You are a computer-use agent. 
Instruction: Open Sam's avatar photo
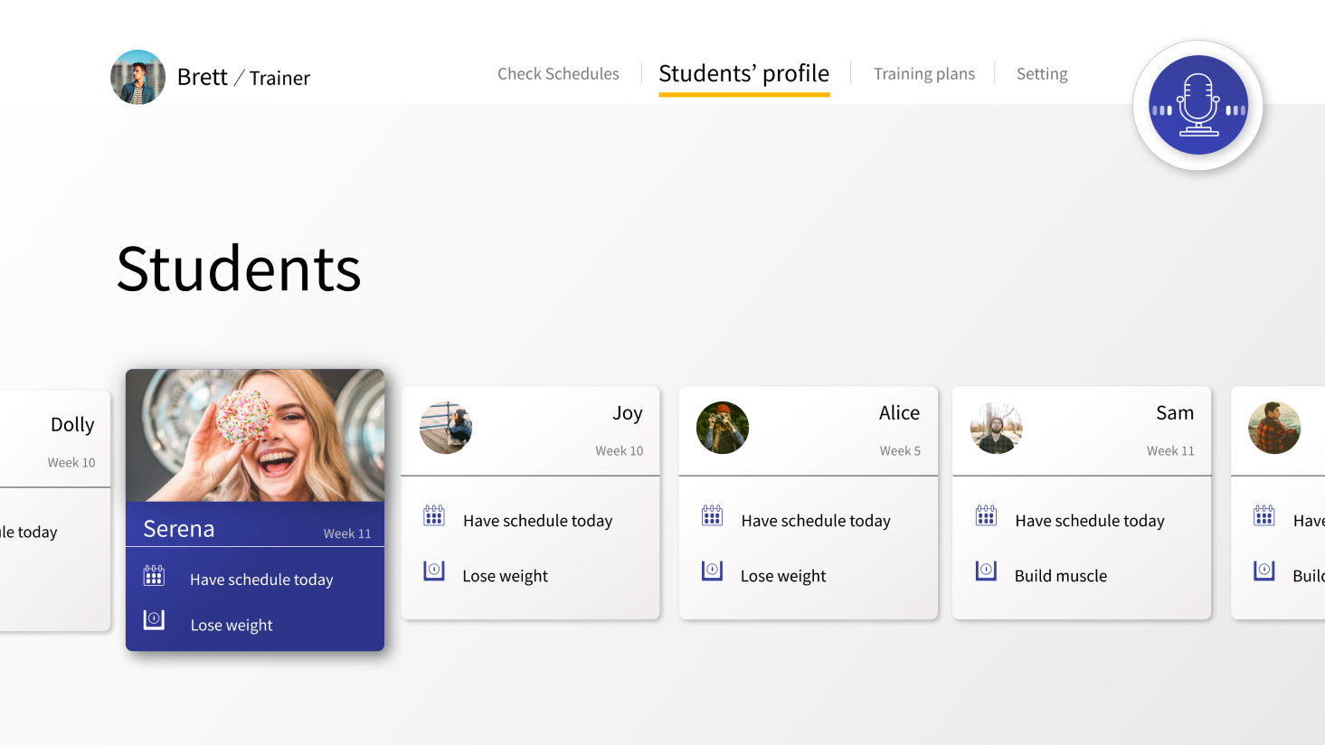click(997, 428)
